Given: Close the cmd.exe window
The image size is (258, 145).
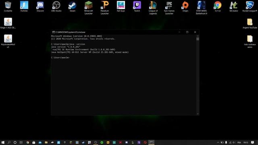Looking at the screenshot, I should (195, 32).
